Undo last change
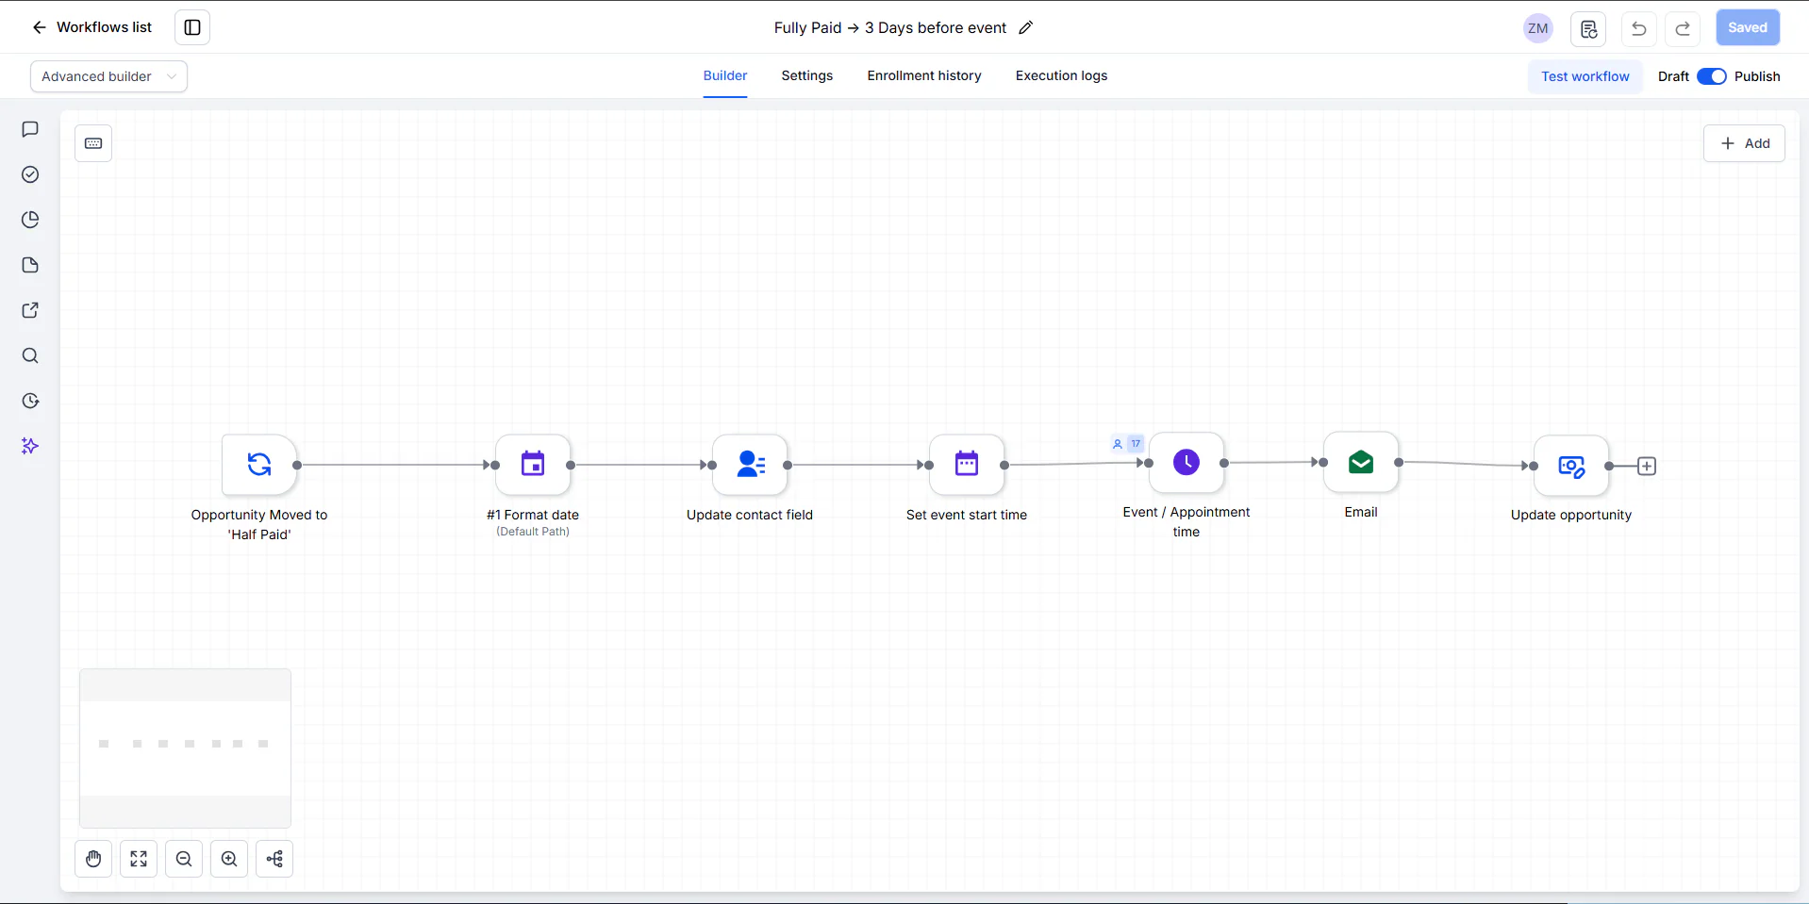 pyautogui.click(x=1639, y=28)
